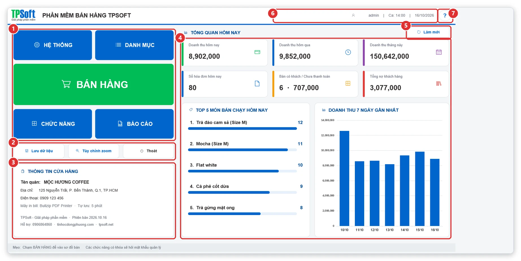Click the progress bar under Trà gừng mật ong

tap(242, 214)
